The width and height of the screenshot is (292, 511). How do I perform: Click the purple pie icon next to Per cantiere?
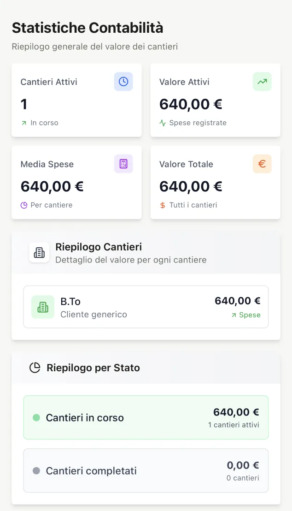pyautogui.click(x=24, y=205)
